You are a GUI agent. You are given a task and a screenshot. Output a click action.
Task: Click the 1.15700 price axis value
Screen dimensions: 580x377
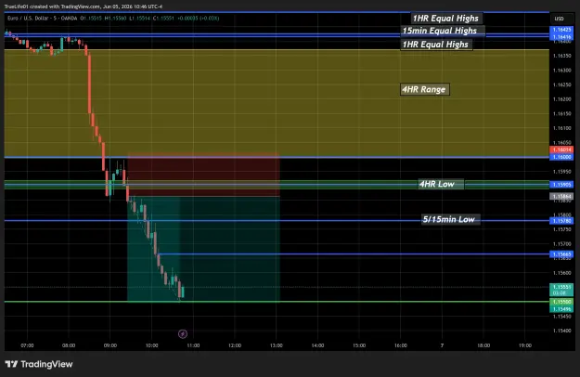(561, 244)
